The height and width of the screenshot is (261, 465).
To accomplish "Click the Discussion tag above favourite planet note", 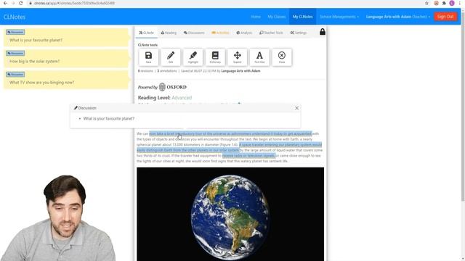I will tap(15, 32).
